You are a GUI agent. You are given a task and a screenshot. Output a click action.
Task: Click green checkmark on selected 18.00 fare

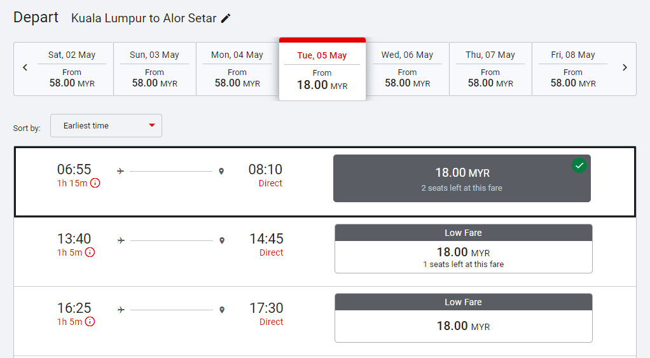[579, 166]
